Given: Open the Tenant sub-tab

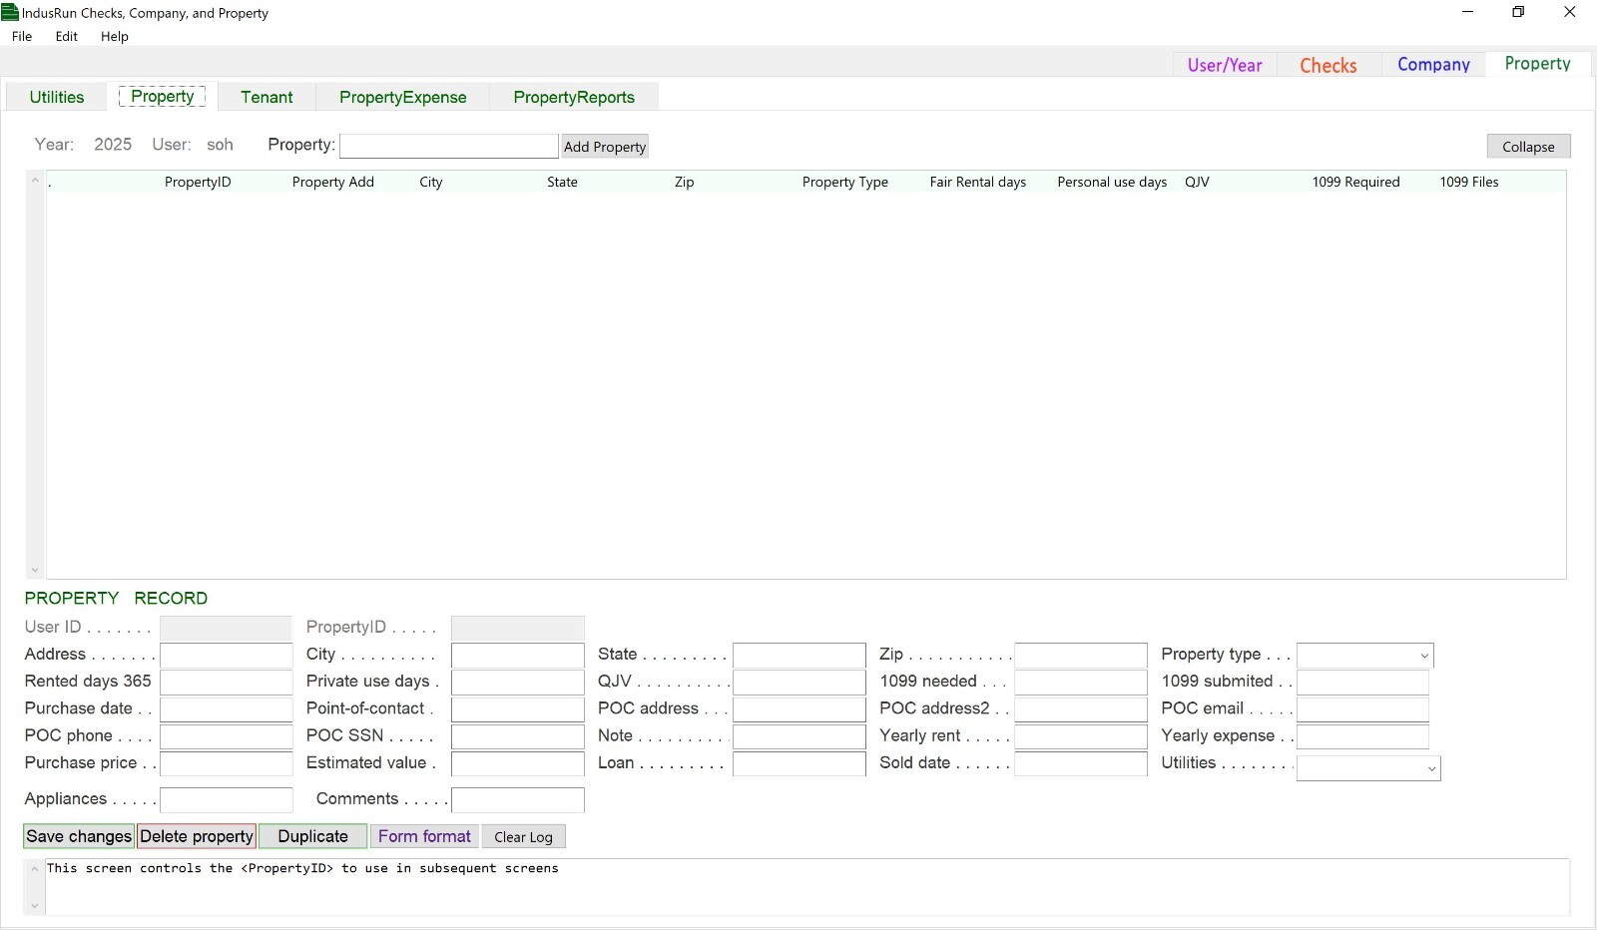Looking at the screenshot, I should 266,97.
